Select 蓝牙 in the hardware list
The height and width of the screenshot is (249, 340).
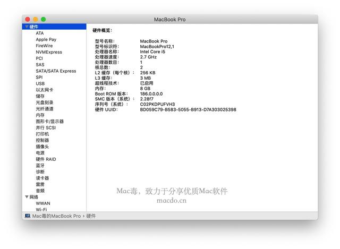pos(40,166)
